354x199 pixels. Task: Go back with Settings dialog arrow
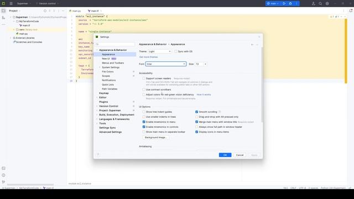tap(252, 44)
